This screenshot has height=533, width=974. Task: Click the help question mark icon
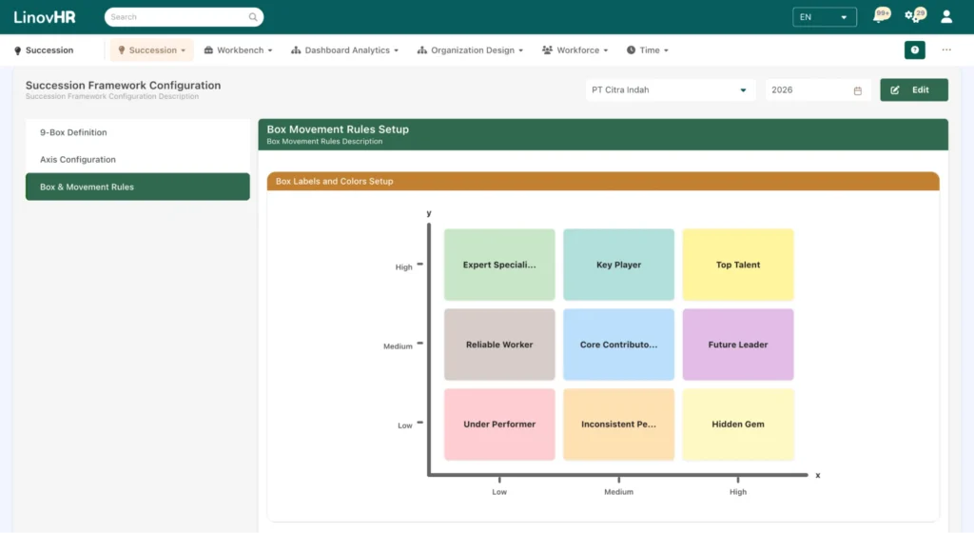914,50
